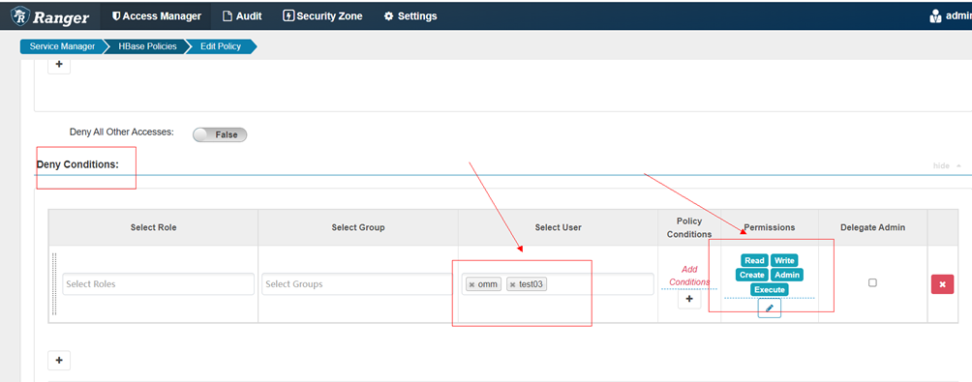972x382 pixels.
Task: Click the Select Group column header
Action: coord(357,228)
